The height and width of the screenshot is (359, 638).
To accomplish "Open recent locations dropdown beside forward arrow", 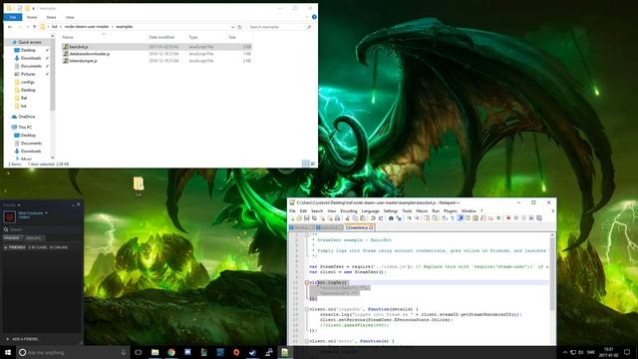I will point(27,27).
